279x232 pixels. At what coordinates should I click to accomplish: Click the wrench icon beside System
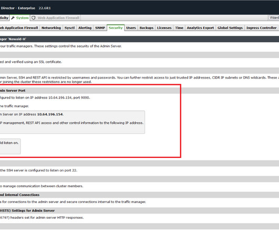(13, 18)
